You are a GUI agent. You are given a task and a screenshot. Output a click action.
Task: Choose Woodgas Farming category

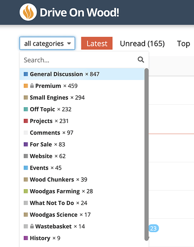[82, 191]
